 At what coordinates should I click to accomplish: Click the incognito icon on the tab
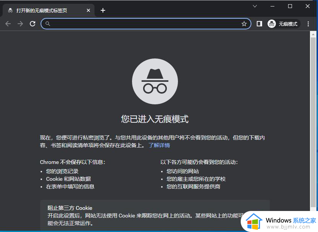click(x=10, y=10)
